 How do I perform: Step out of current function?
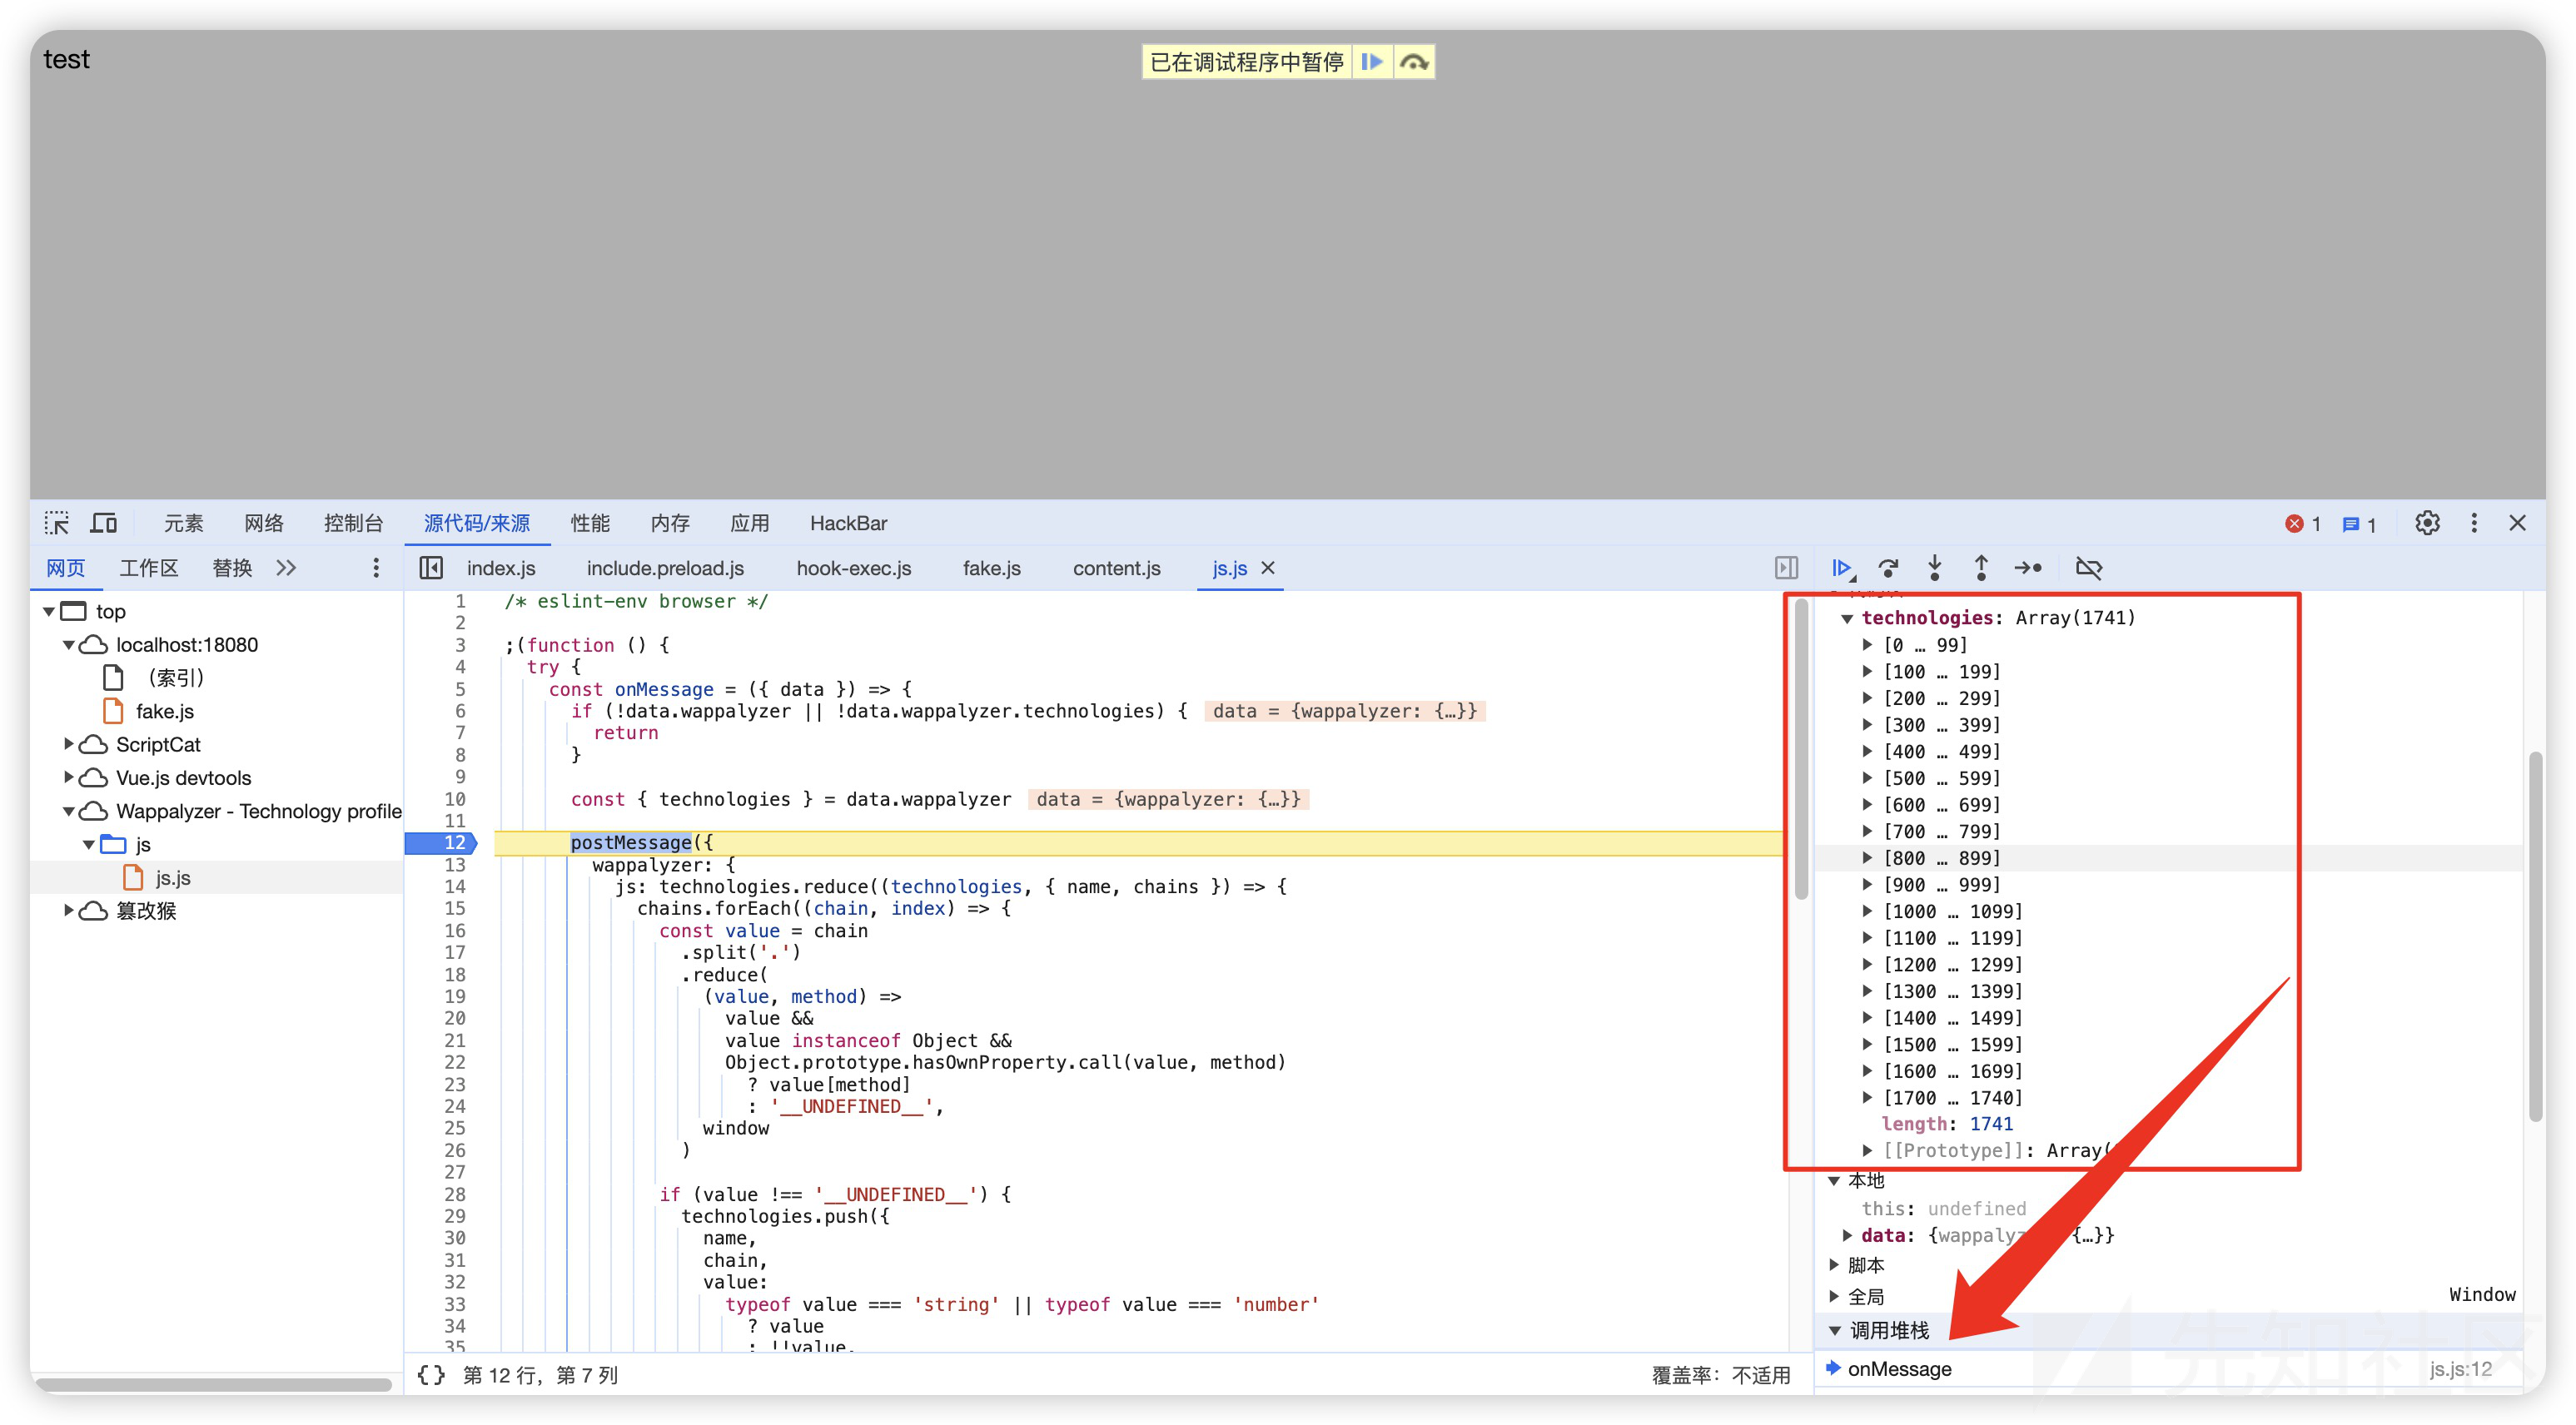(x=1981, y=568)
